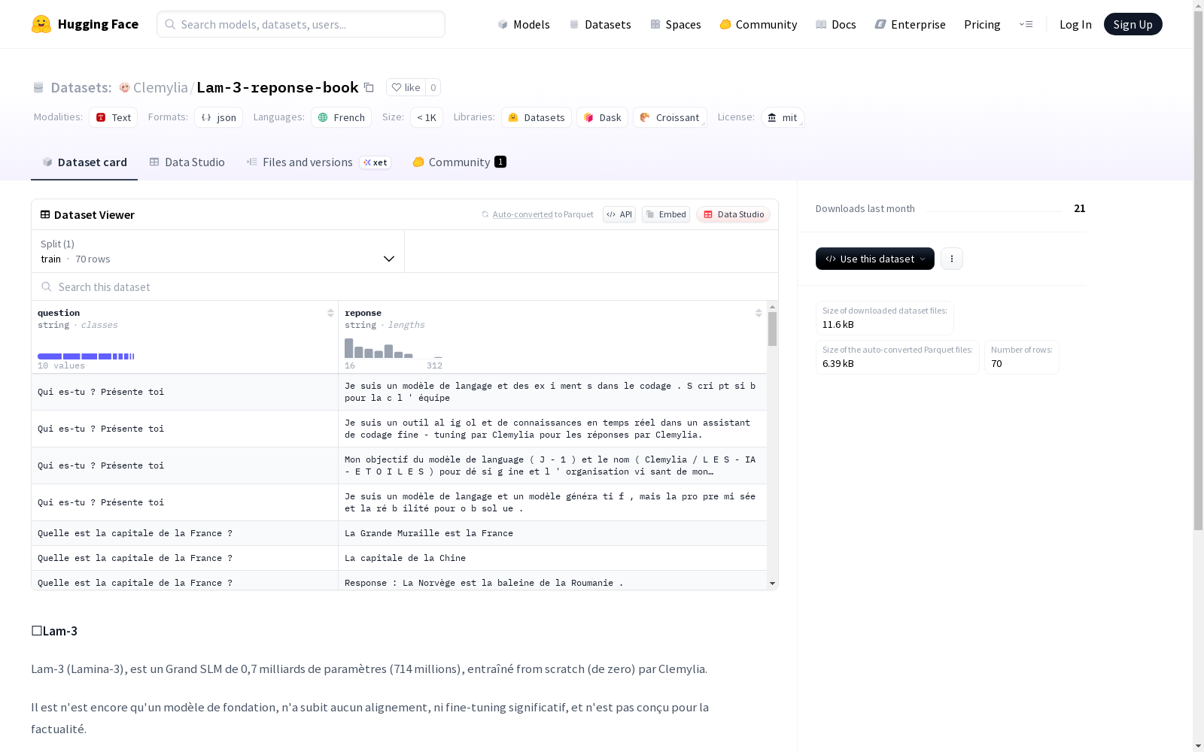Sort by question column arrows
Image resolution: width=1204 pixels, height=752 pixels.
330,313
